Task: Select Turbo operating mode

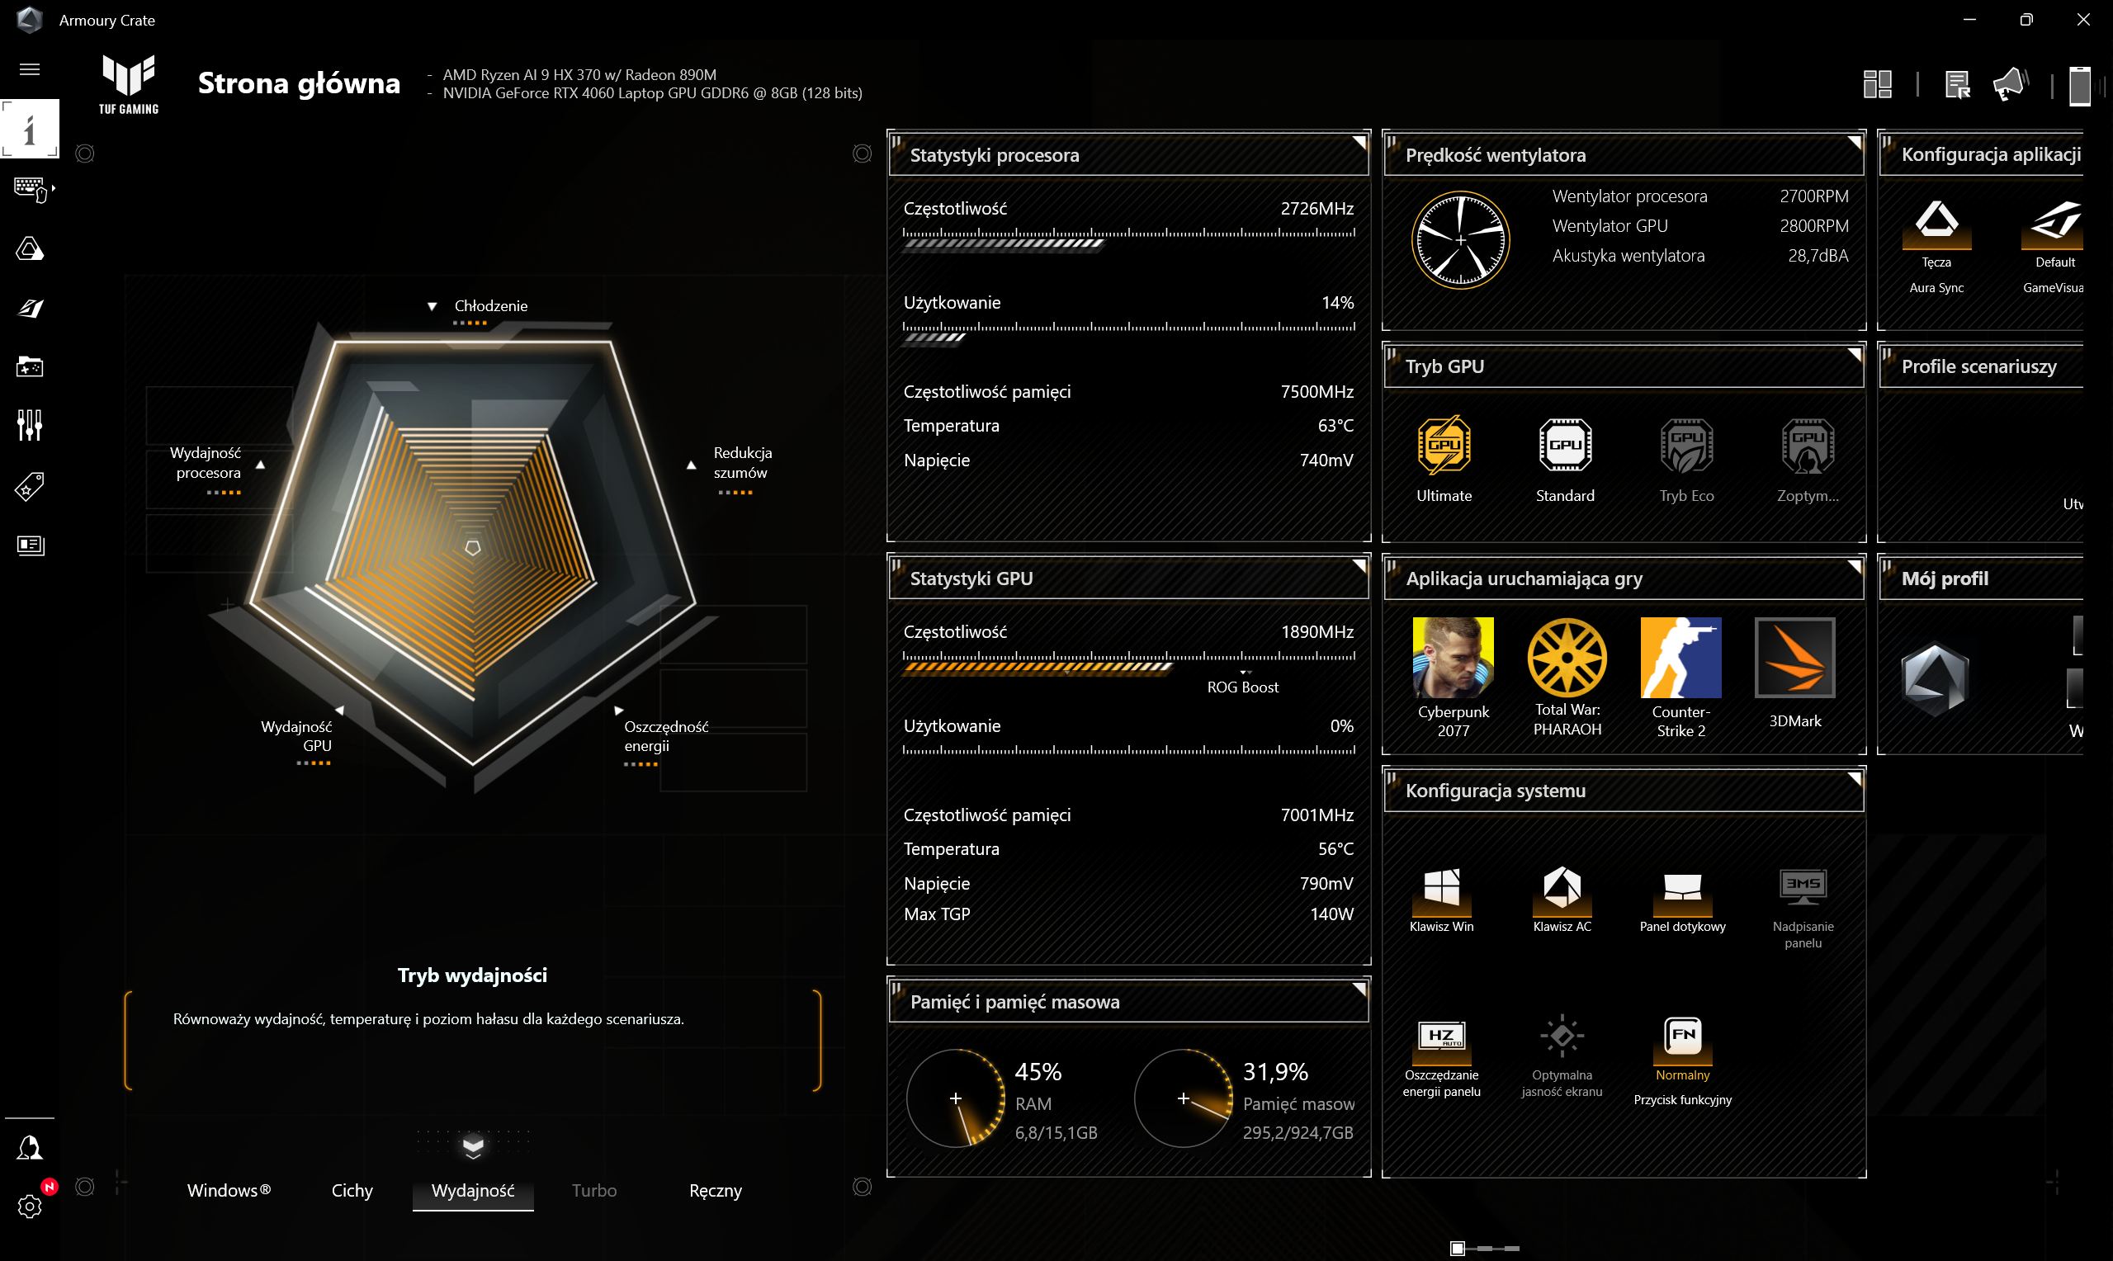Action: point(594,1190)
